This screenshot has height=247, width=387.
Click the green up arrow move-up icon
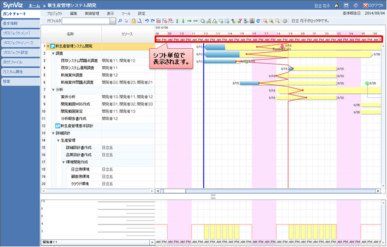click(x=177, y=21)
